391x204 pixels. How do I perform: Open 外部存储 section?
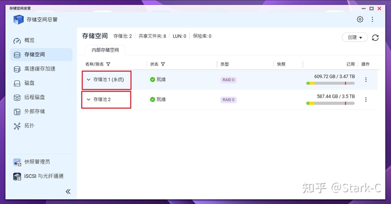(41, 111)
